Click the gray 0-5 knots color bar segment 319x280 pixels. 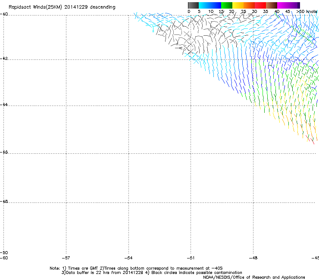coord(193,5)
